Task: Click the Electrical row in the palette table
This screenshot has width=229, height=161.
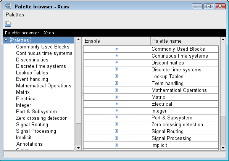Action: coord(185,104)
